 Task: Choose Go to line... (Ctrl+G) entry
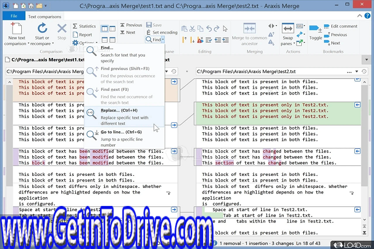[124, 138]
